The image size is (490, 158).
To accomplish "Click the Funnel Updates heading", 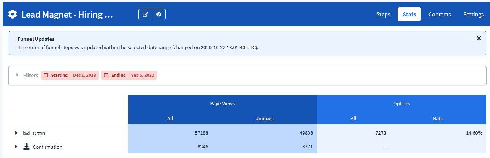I will click(36, 39).
